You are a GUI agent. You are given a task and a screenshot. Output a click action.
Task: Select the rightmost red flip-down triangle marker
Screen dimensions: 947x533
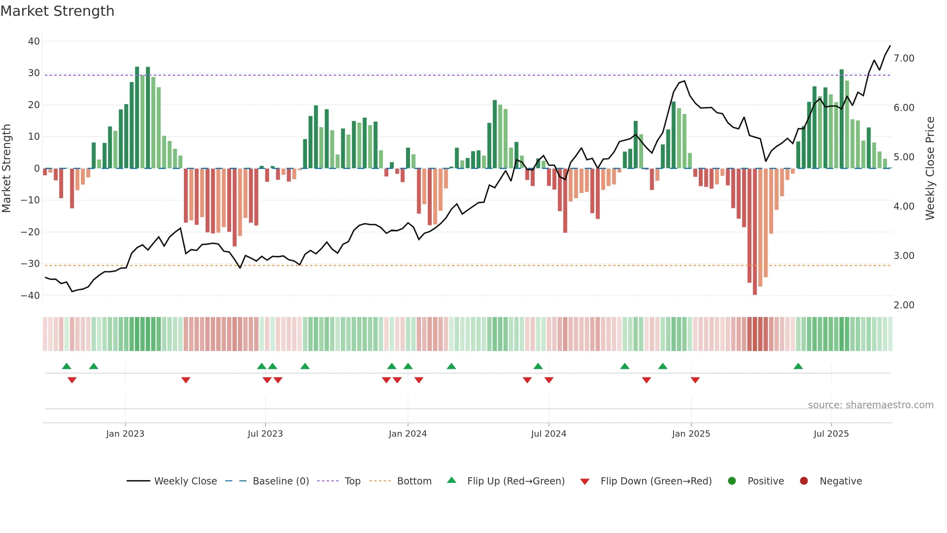click(x=695, y=380)
